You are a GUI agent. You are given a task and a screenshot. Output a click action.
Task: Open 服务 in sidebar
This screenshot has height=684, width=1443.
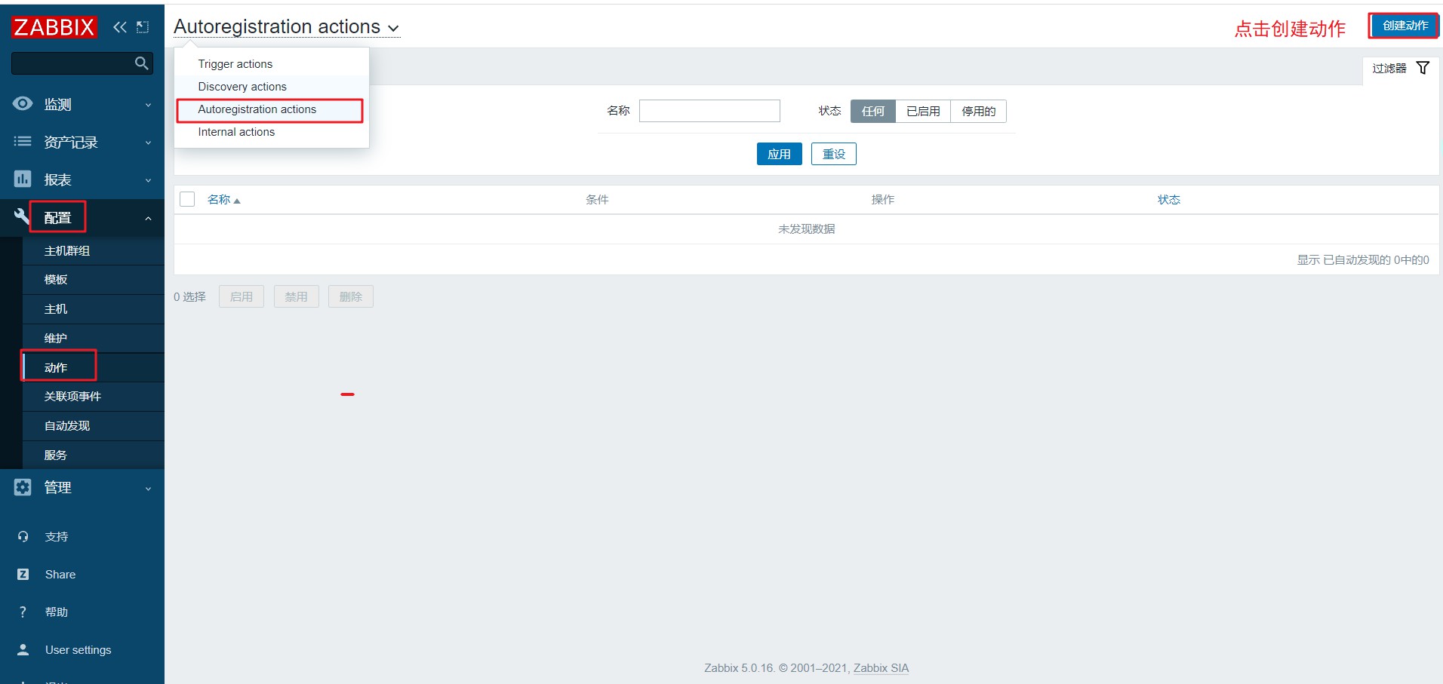coord(93,455)
